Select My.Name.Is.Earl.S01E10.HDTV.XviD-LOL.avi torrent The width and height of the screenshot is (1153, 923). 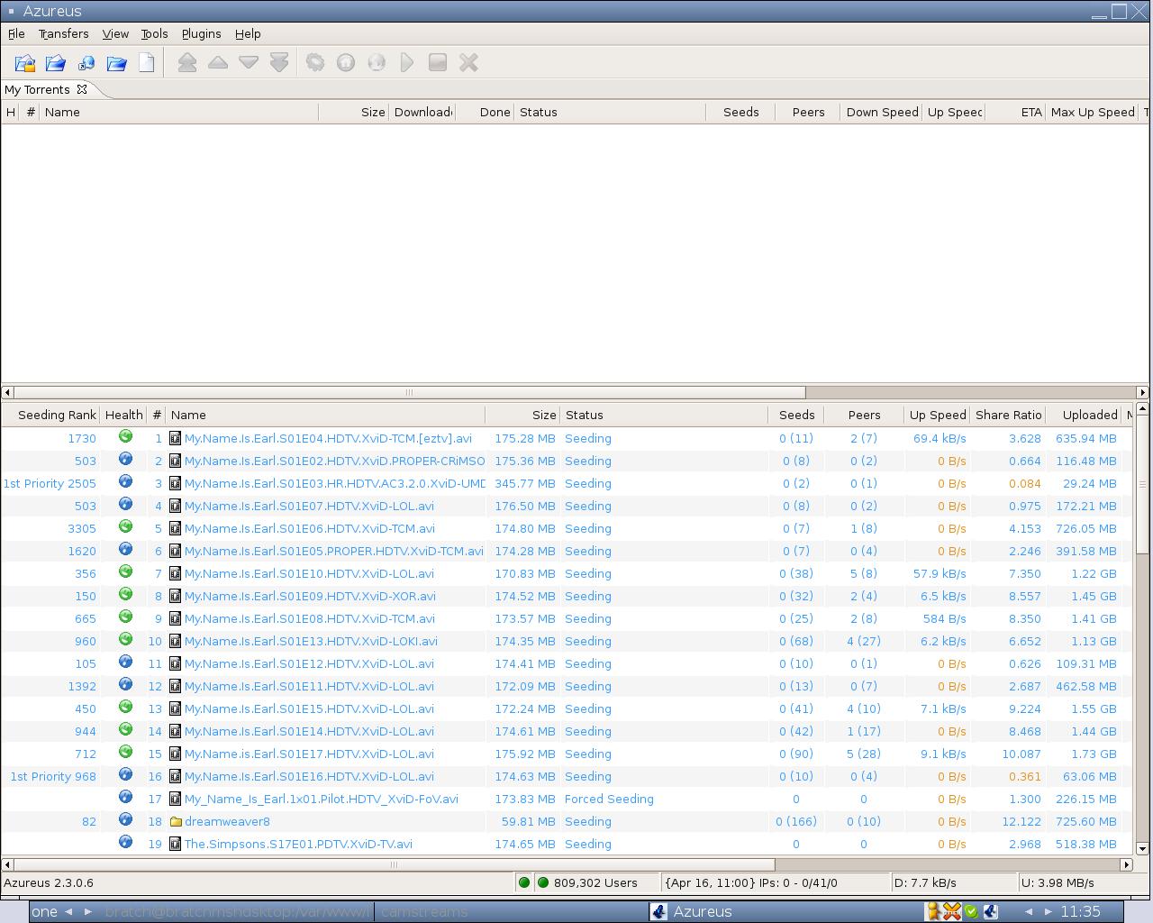[309, 573]
